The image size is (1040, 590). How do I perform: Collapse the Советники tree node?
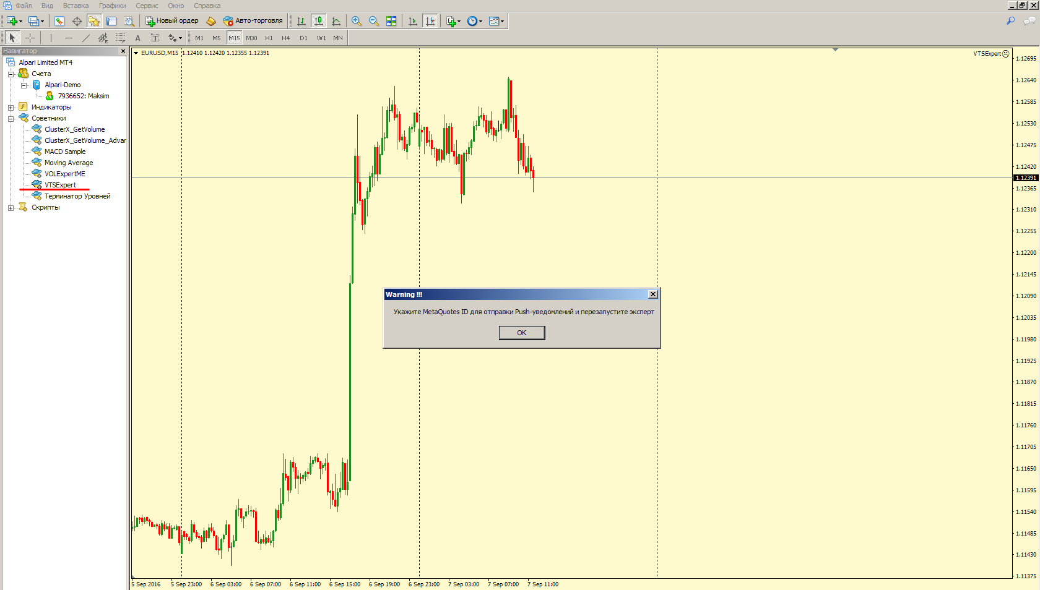11,119
